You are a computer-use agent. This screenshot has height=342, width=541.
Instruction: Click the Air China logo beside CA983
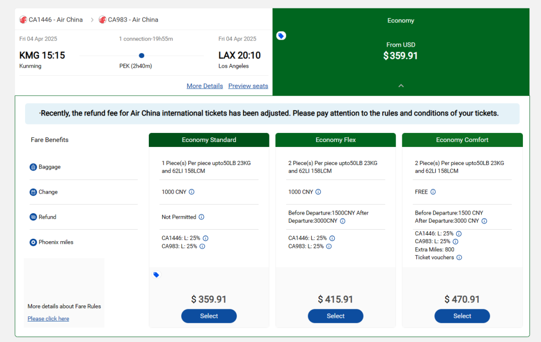[103, 20]
